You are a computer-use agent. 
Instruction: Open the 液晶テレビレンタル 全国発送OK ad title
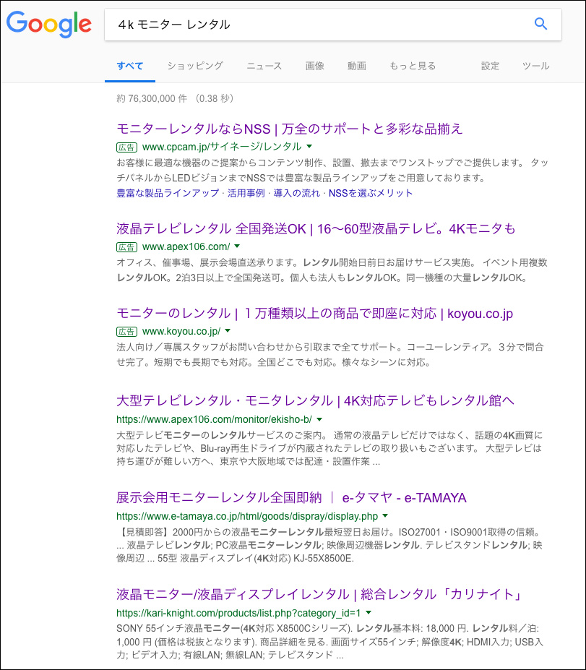click(316, 228)
